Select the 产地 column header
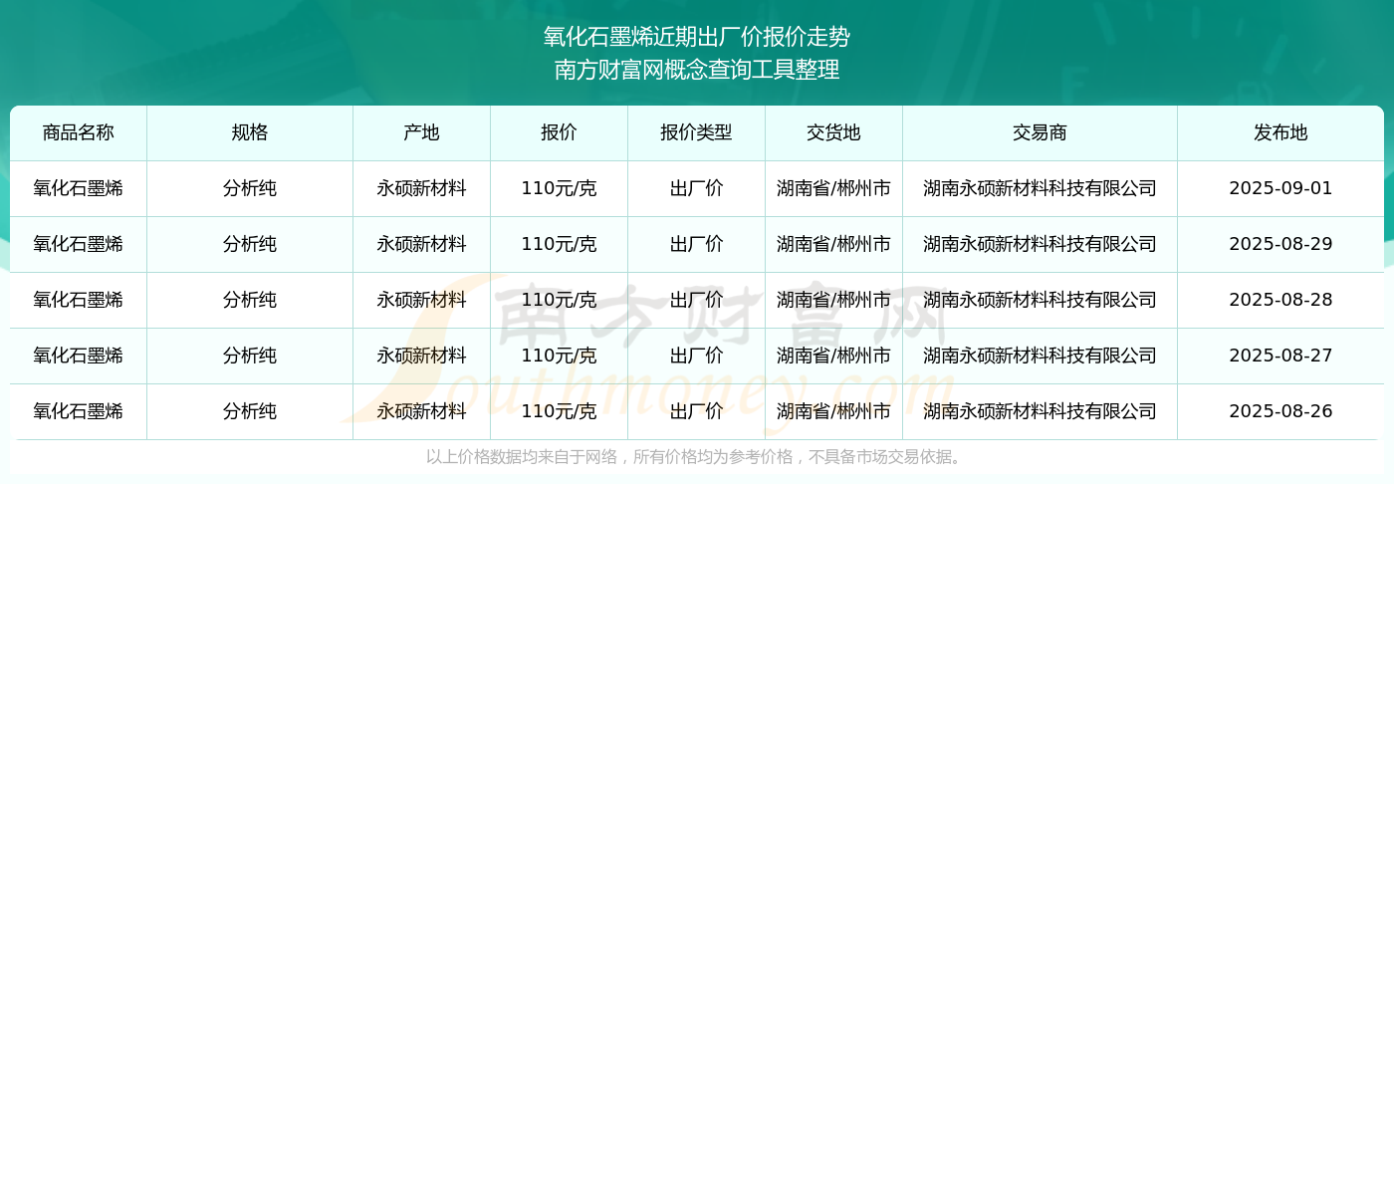The image size is (1394, 1200). pyautogui.click(x=421, y=132)
